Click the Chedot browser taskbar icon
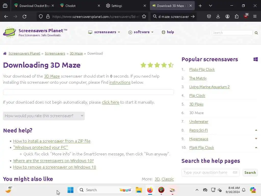The width and height of the screenshot is (261, 196). (161, 190)
